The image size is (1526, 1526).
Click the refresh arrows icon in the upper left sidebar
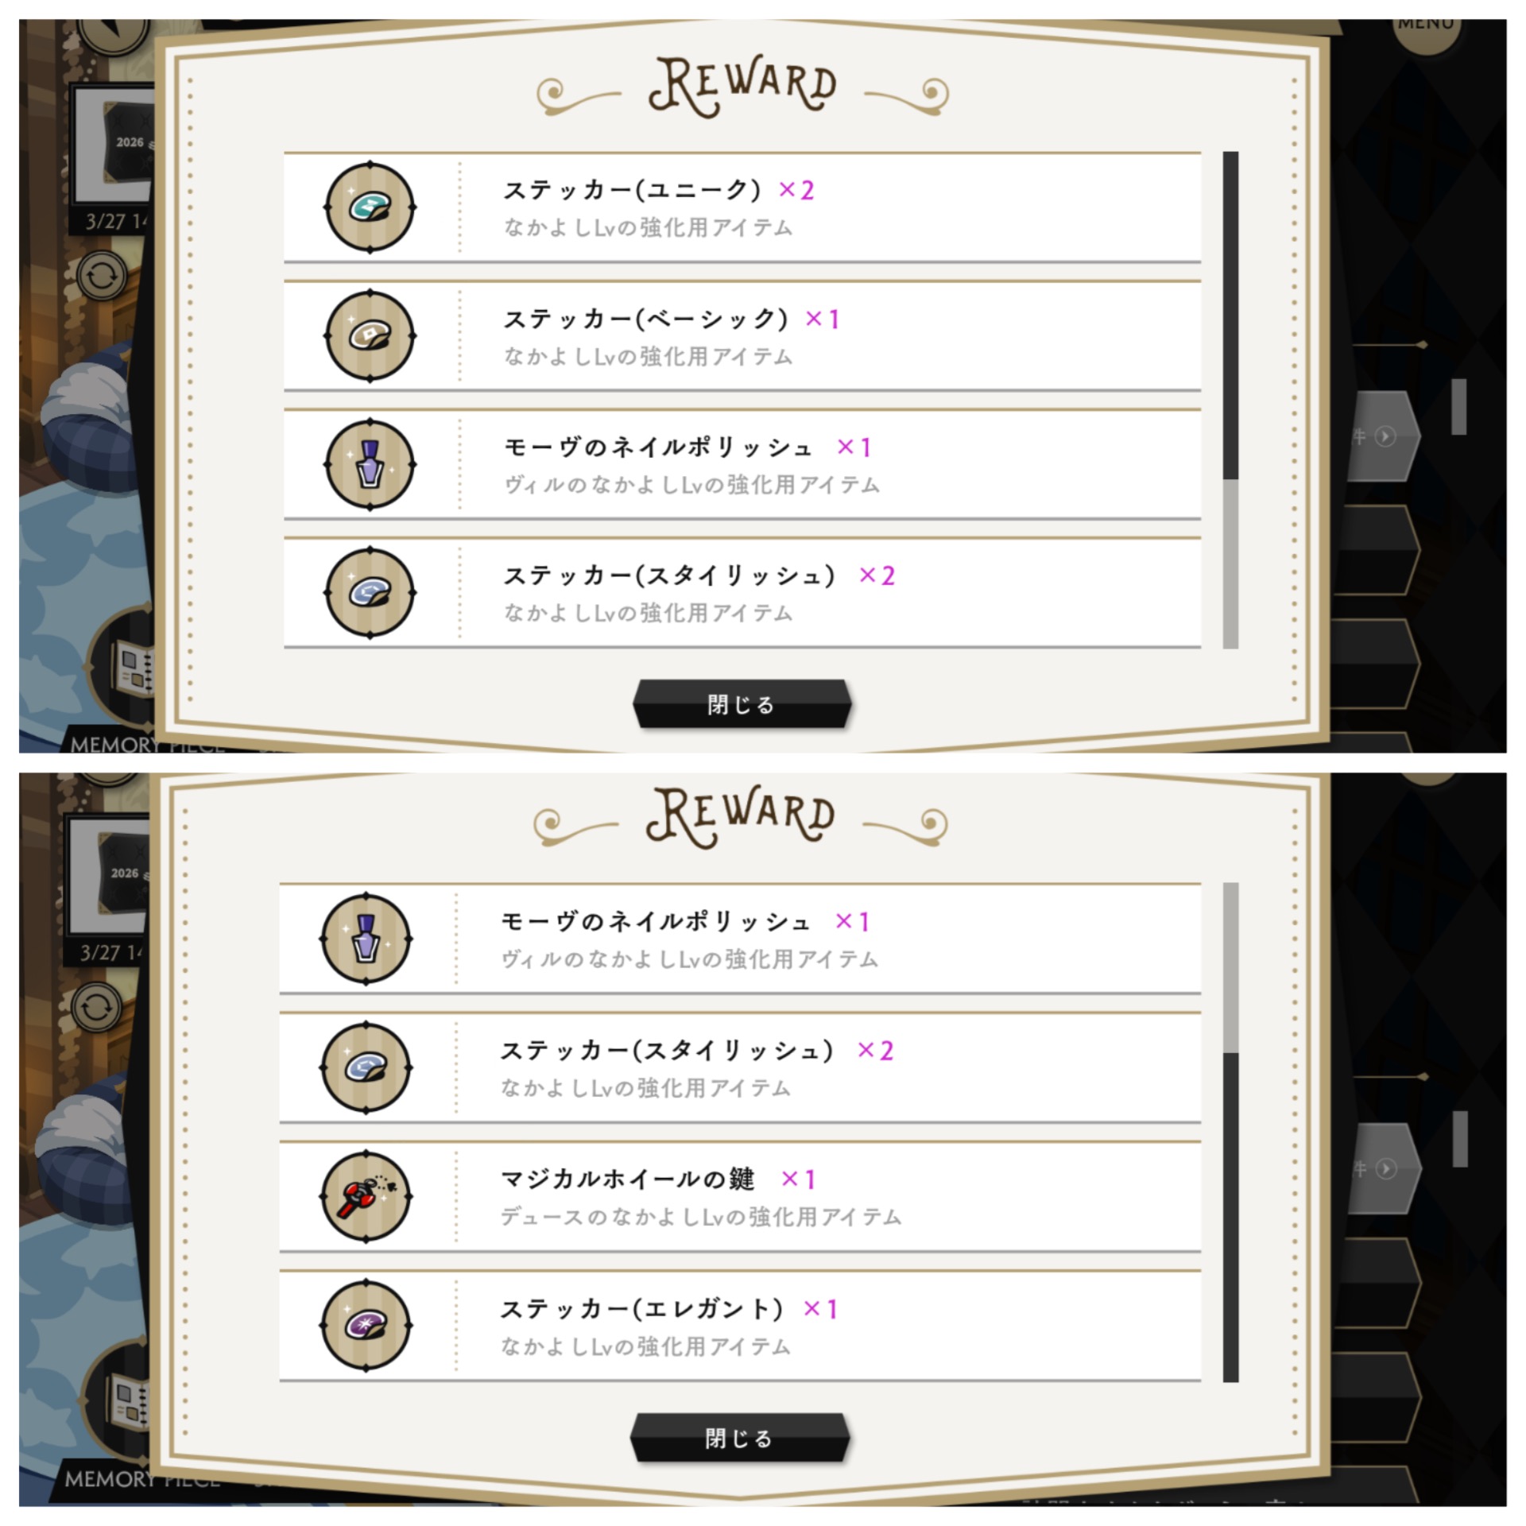(x=102, y=277)
